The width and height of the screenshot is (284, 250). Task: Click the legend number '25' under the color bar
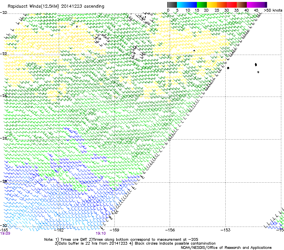tap(216, 10)
